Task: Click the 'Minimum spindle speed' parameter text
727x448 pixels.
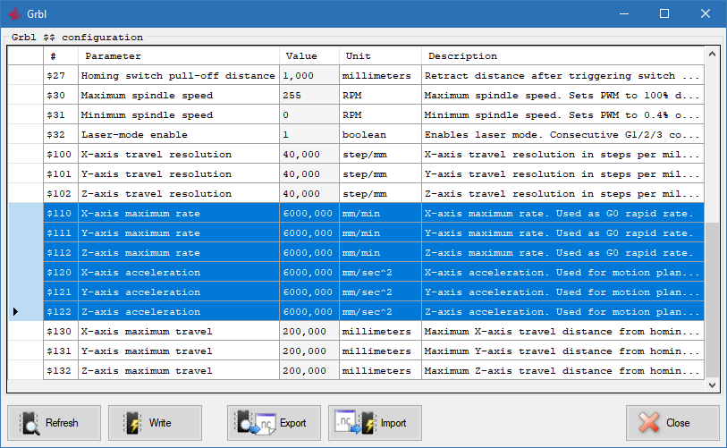Action: [147, 115]
